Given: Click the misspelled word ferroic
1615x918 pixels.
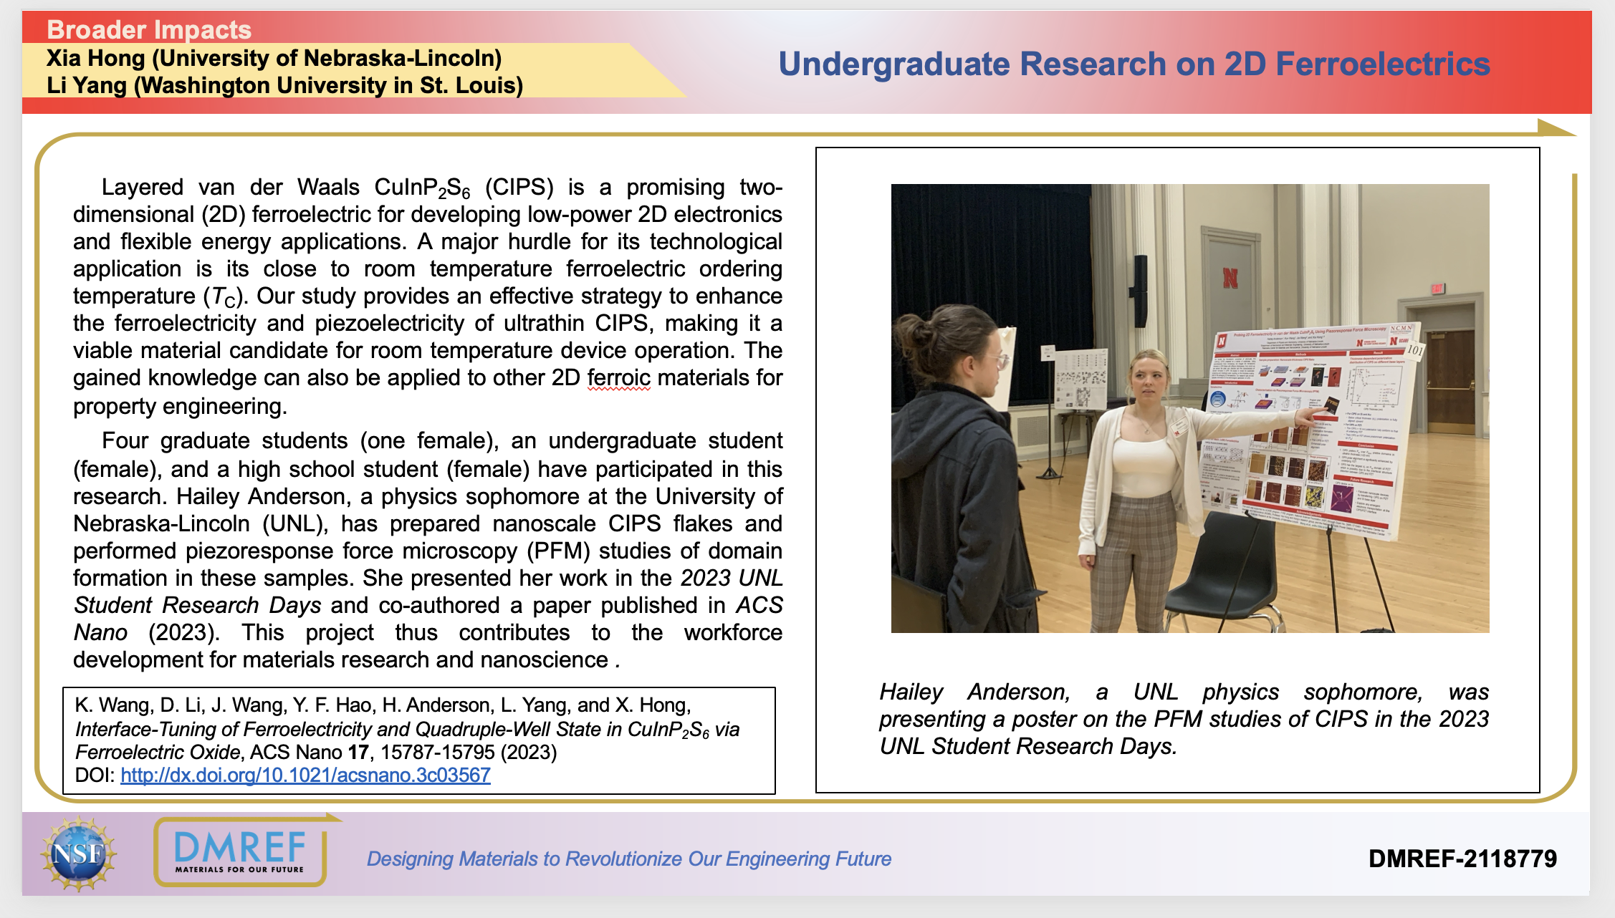Looking at the screenshot, I should [618, 378].
